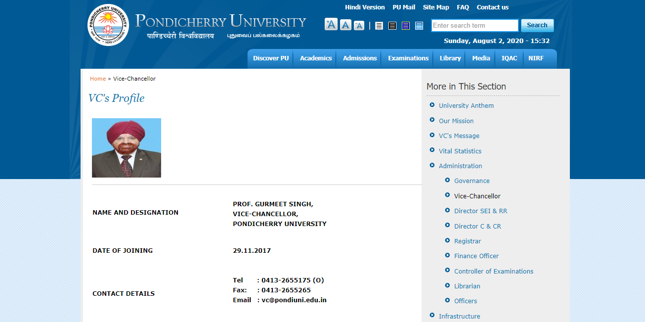Click the bullet icon beside VC's Message
This screenshot has height=322, width=645.
click(432, 135)
